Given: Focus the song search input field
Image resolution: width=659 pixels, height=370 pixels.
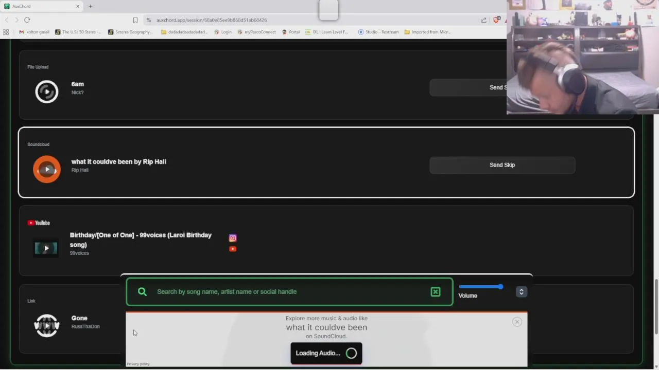Looking at the screenshot, I should (291, 291).
